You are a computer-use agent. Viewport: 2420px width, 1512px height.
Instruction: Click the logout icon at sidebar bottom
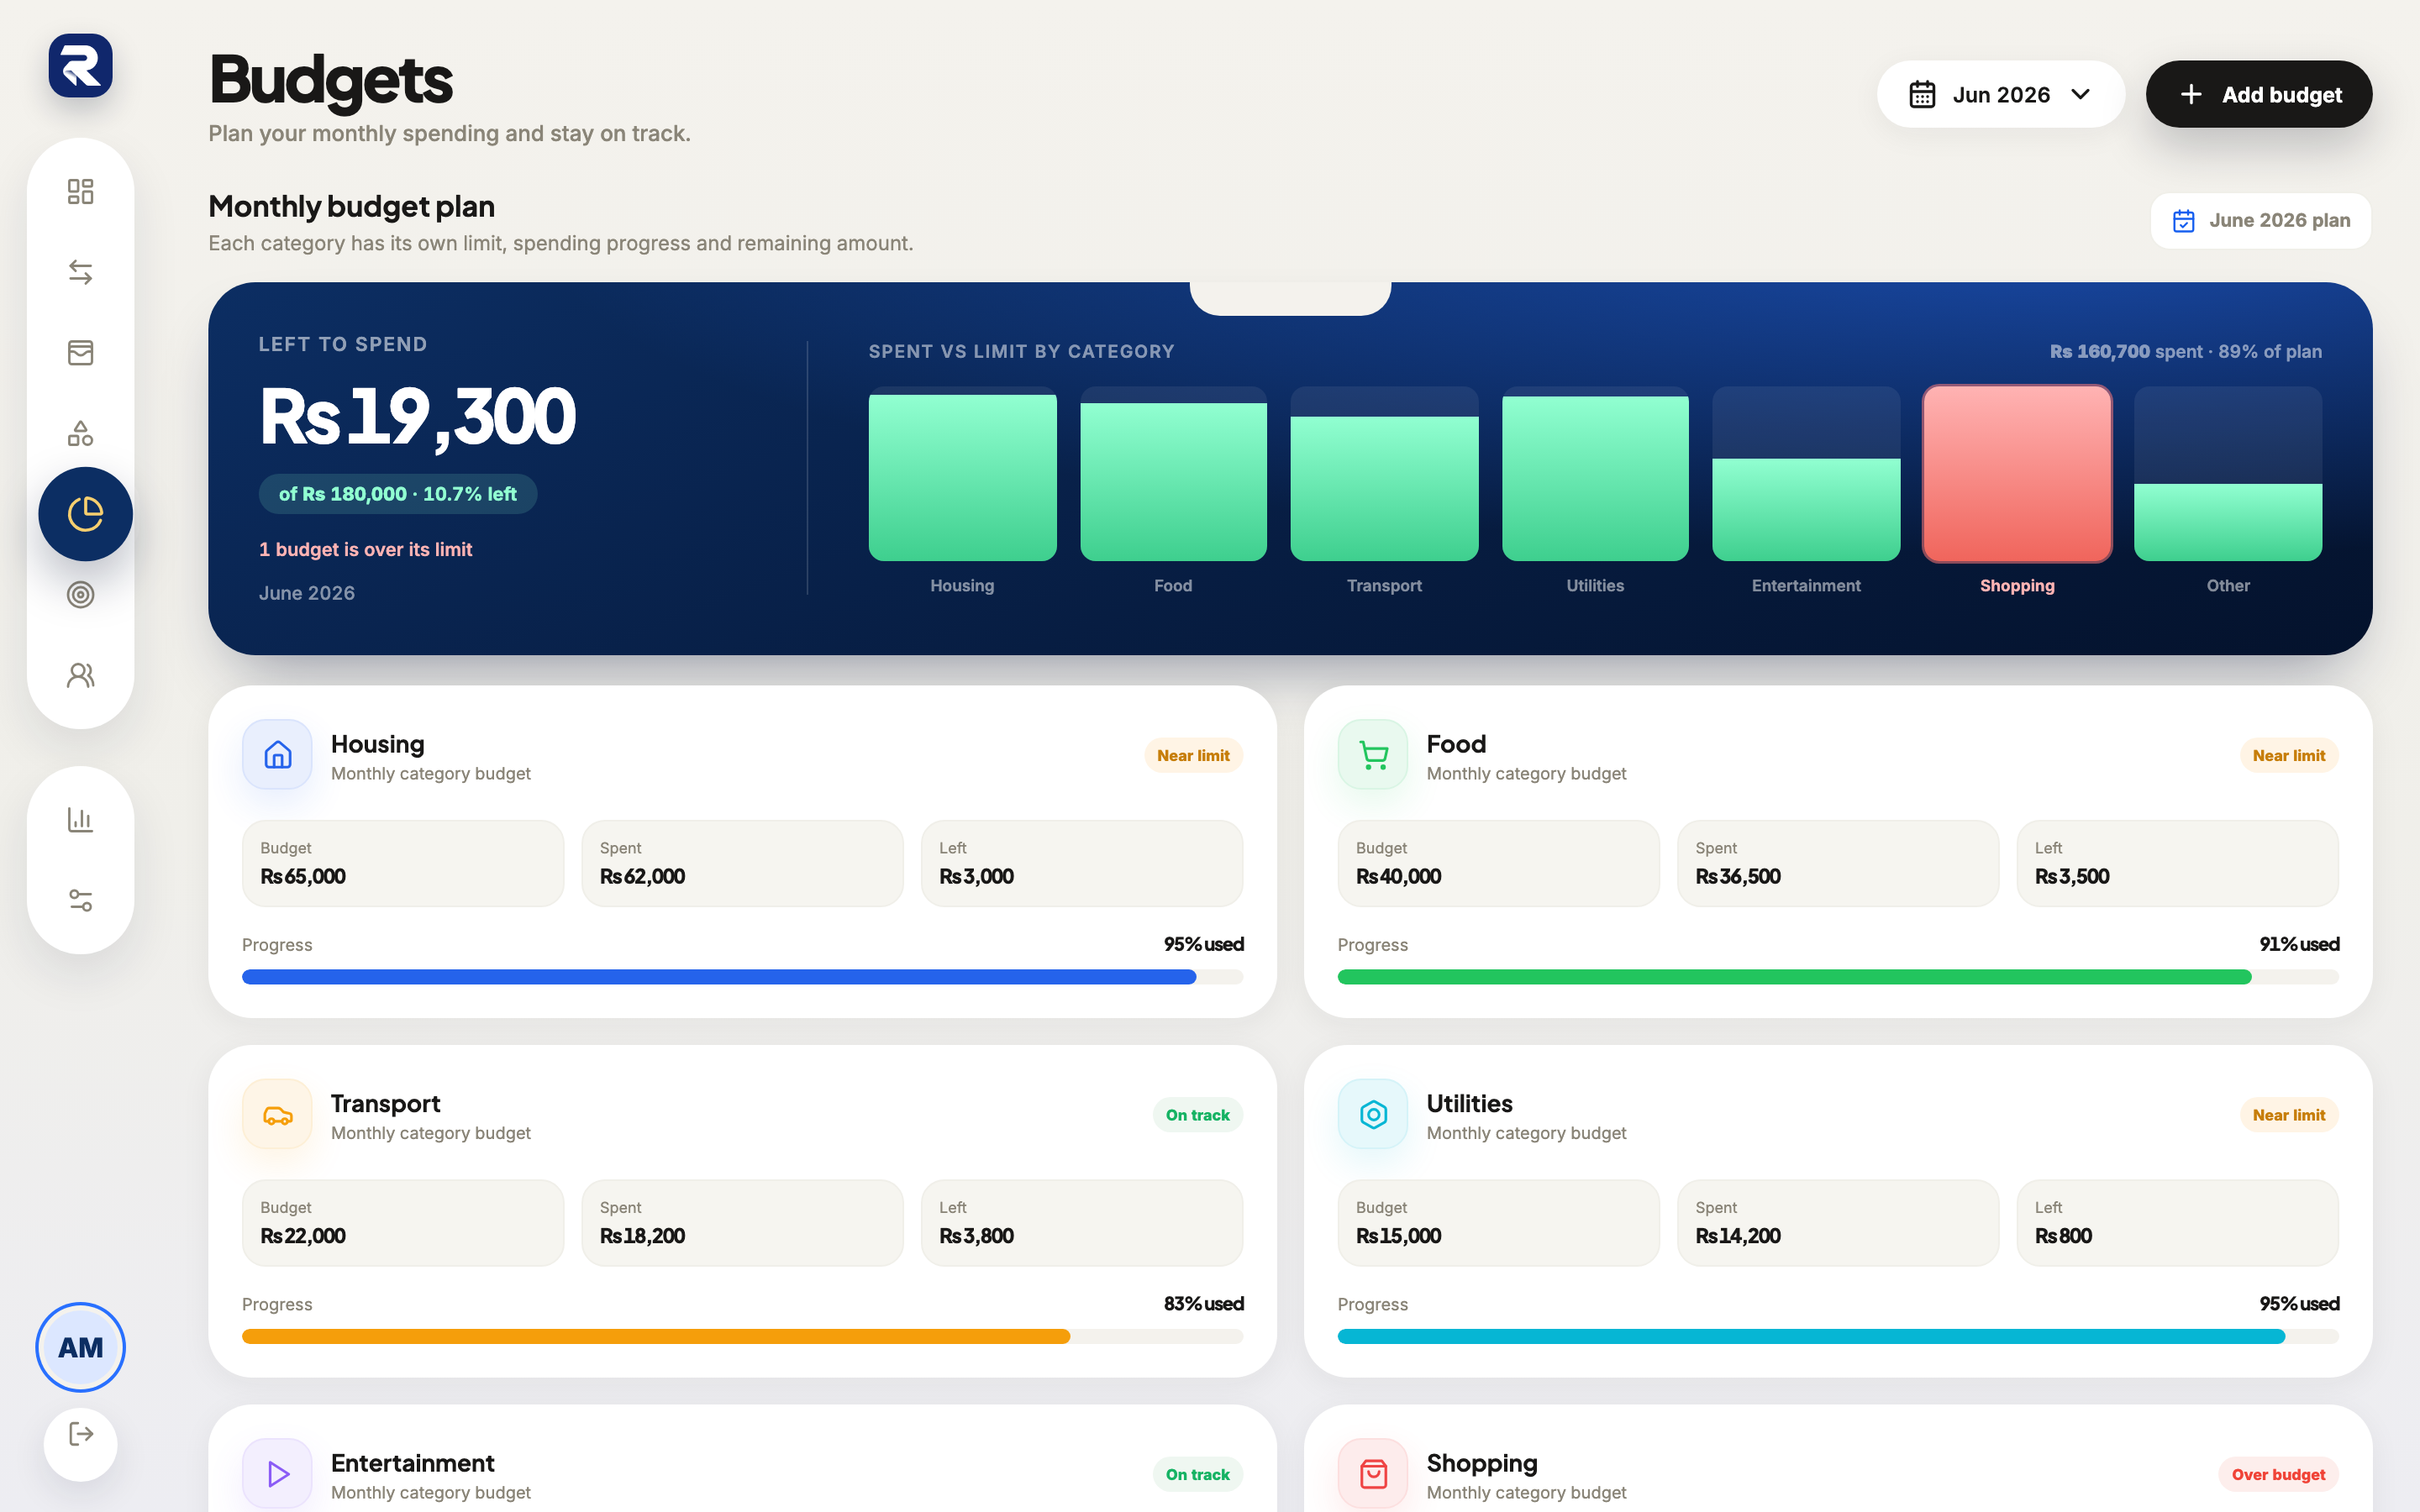[x=80, y=1435]
